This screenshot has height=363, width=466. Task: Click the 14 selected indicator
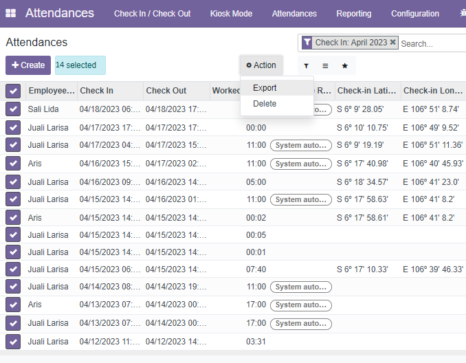(x=80, y=65)
